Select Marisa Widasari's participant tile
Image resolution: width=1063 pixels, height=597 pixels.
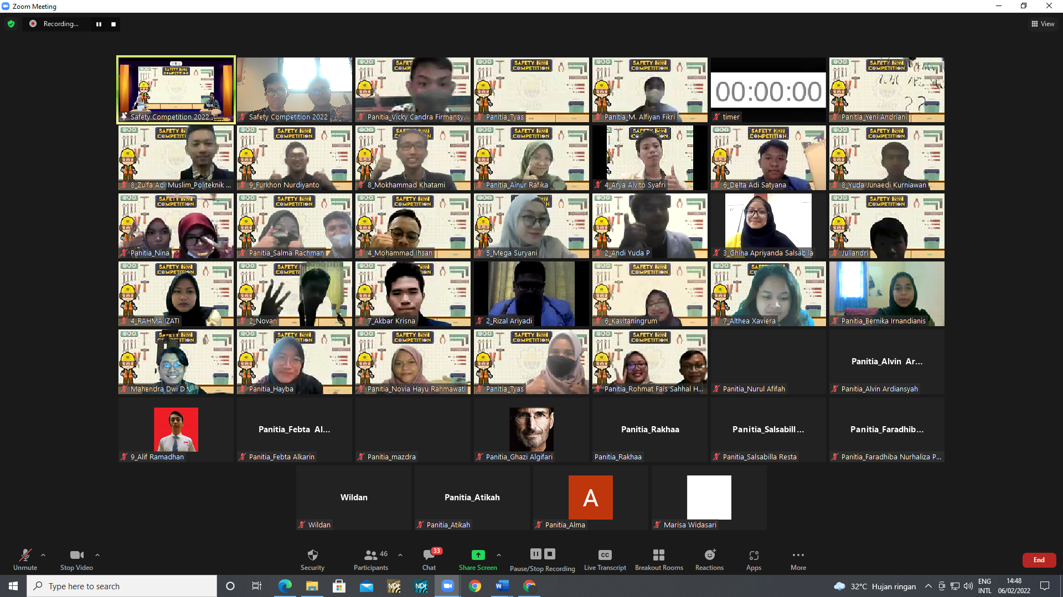[709, 498]
